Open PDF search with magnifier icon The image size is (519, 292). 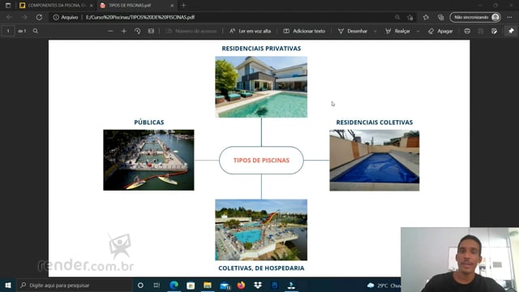point(36,31)
